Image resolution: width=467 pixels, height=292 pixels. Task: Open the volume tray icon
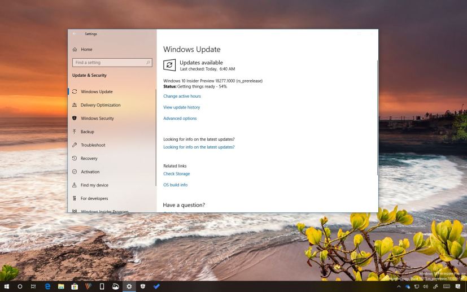point(426,287)
